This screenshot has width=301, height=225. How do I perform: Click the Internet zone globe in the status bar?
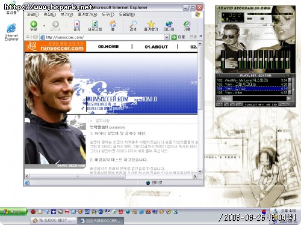click(x=148, y=183)
